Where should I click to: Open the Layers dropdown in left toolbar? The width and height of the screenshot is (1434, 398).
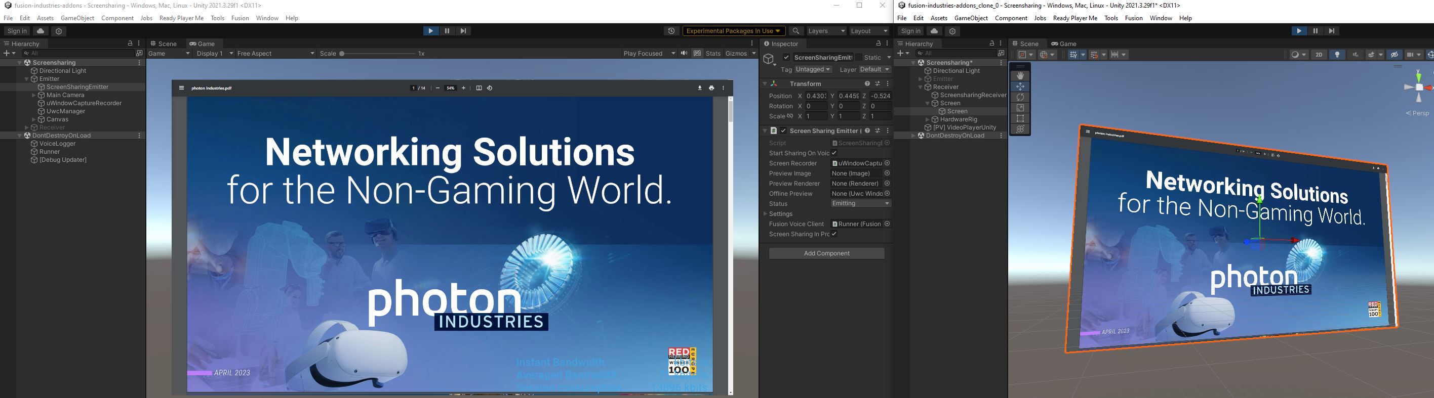pos(827,31)
